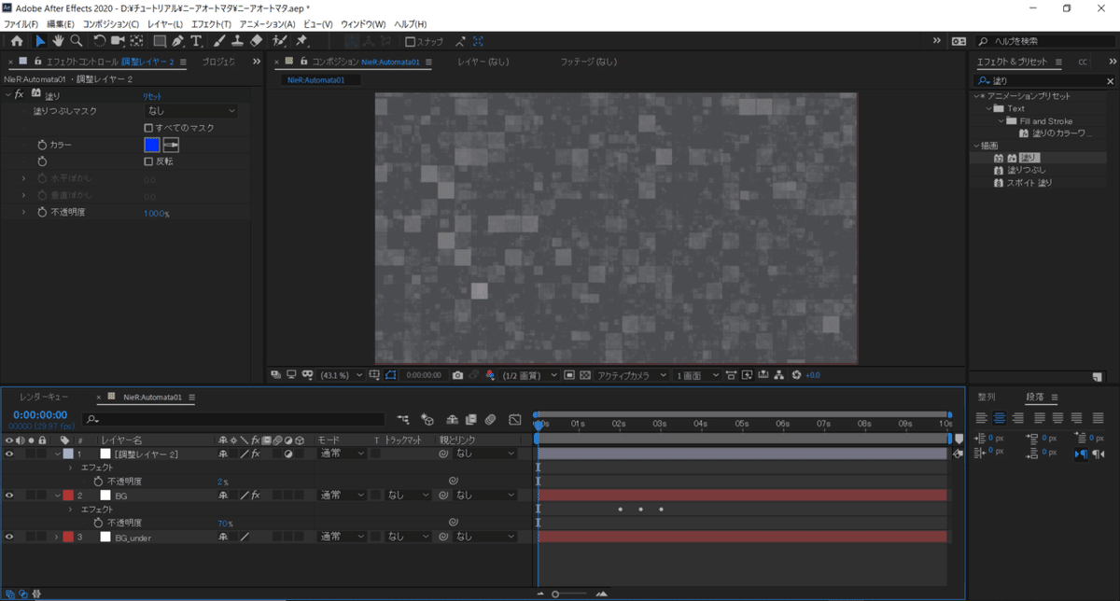
Task: Click the composition mini-flowchart icon in timeline
Action: (x=403, y=420)
